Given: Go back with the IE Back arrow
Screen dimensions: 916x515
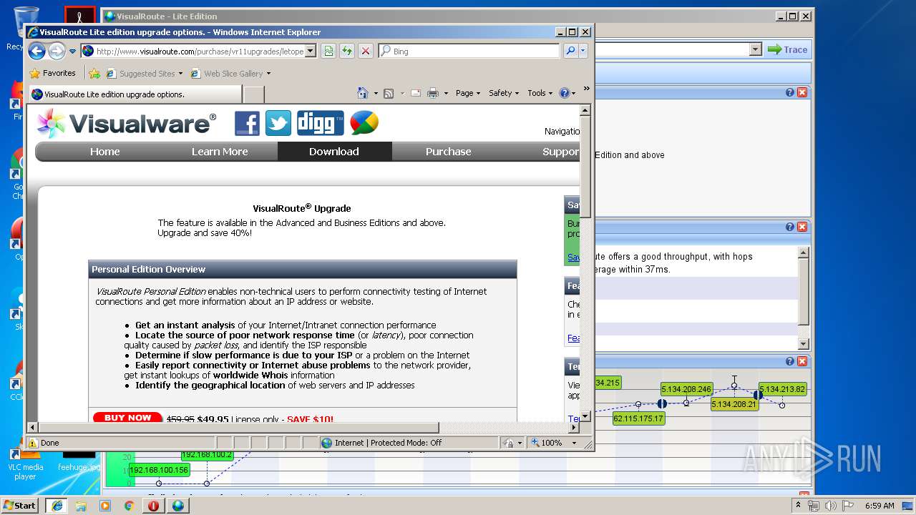Looking at the screenshot, I should 36,51.
